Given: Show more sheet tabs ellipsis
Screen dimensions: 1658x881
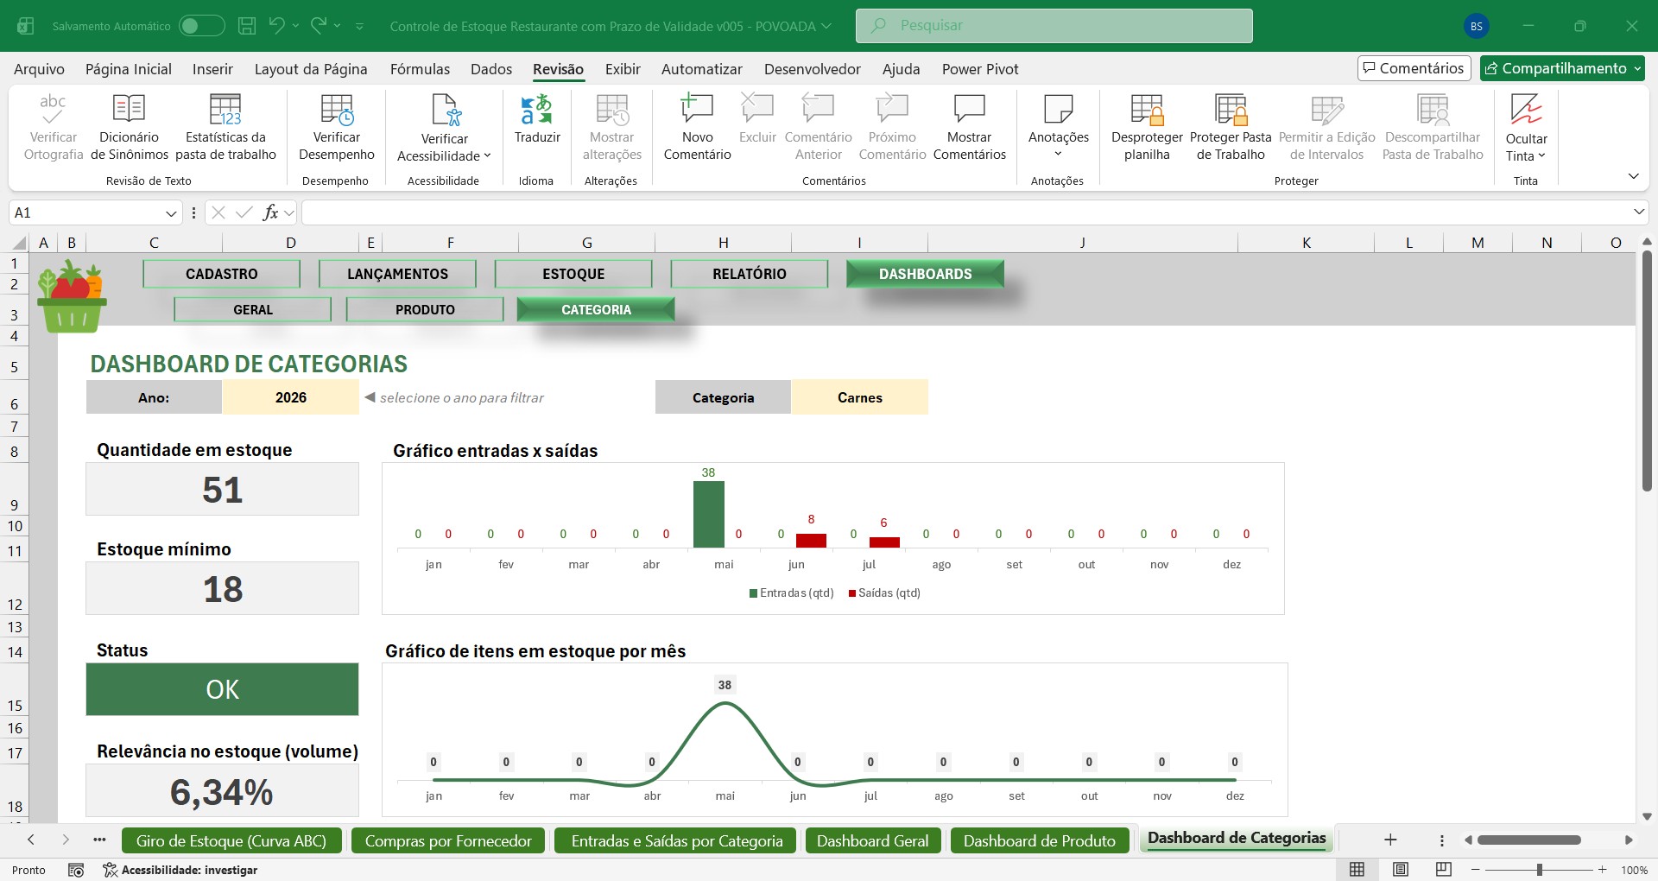Looking at the screenshot, I should [99, 840].
